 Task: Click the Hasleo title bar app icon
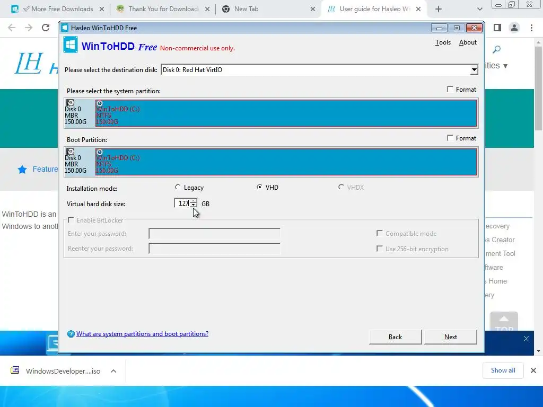[65, 28]
